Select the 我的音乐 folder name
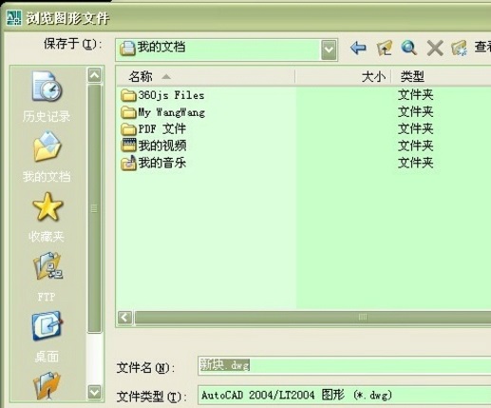This screenshot has width=491, height=408. point(162,163)
